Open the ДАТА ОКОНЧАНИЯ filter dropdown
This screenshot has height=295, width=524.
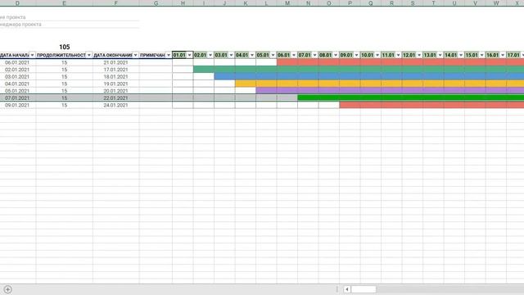135,55
